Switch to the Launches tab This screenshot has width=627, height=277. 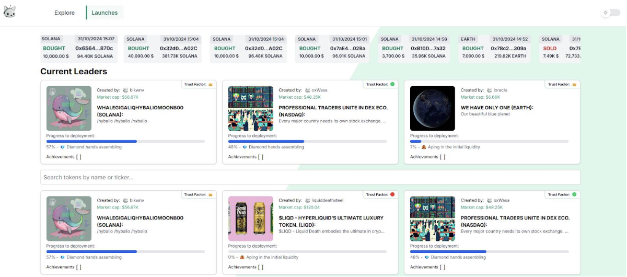pyautogui.click(x=104, y=13)
